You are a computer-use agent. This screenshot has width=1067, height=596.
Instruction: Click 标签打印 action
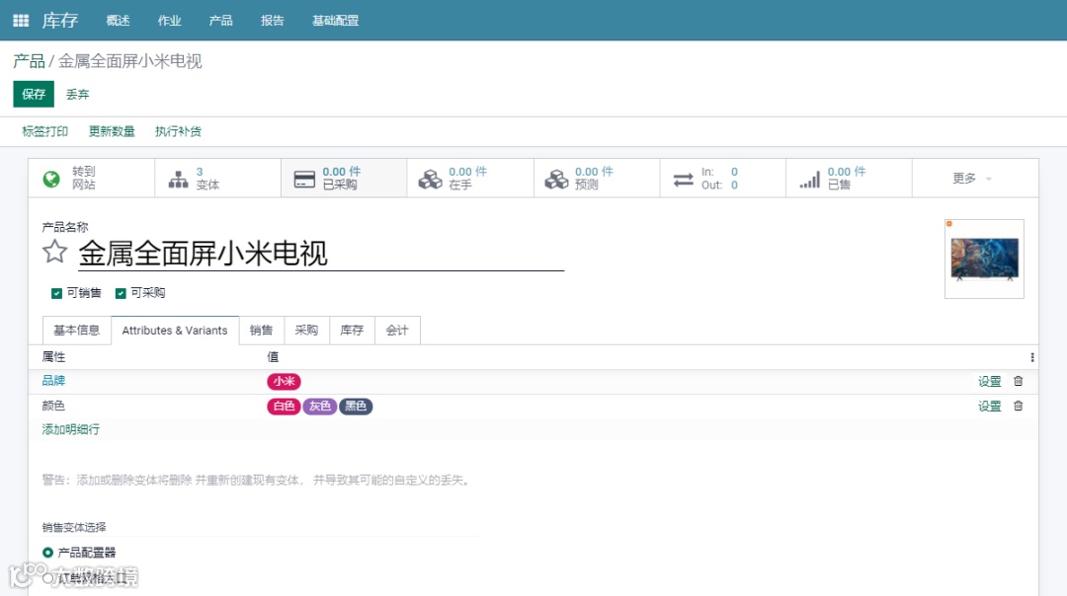tap(44, 132)
